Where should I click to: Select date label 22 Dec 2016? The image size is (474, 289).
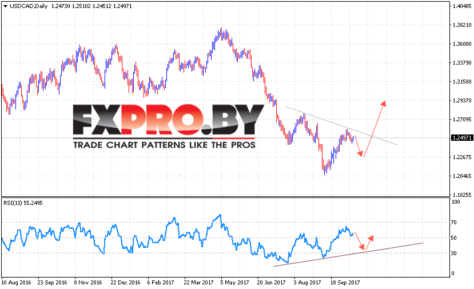(x=125, y=282)
